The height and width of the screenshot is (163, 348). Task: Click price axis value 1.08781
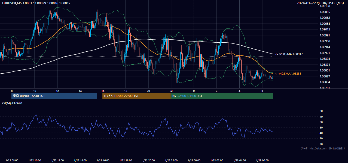pos(325,88)
